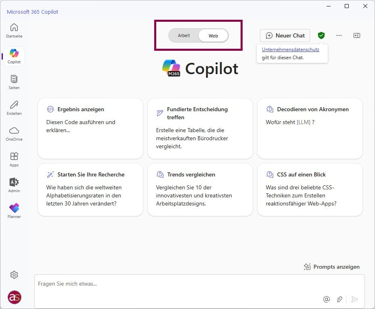Switch the toggle to Arbeit mode

184,35
